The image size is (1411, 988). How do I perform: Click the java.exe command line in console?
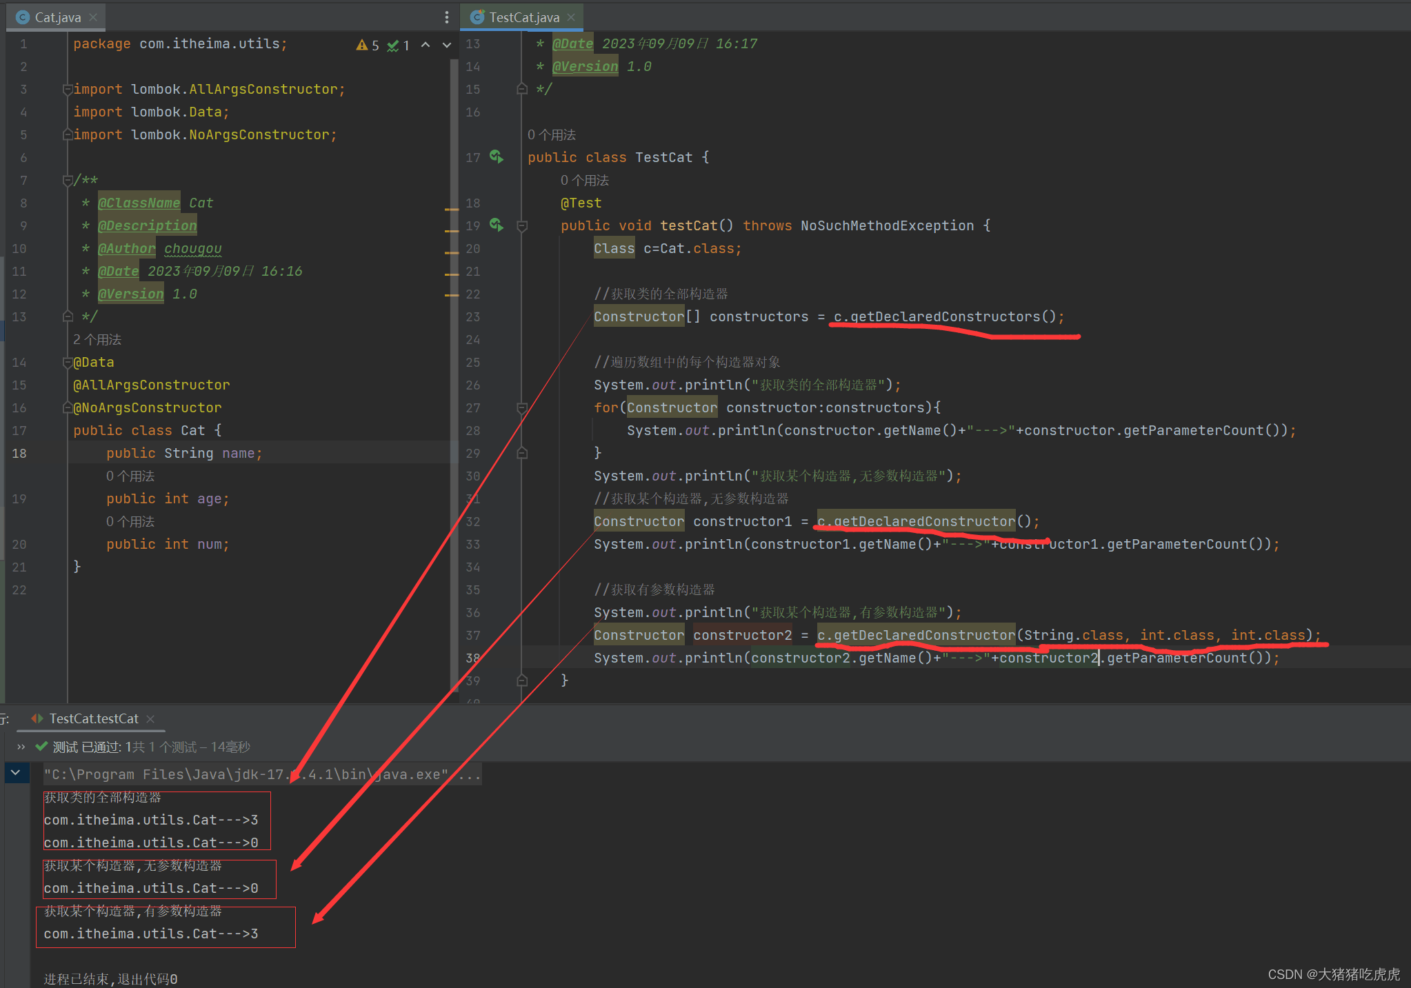[x=262, y=774]
